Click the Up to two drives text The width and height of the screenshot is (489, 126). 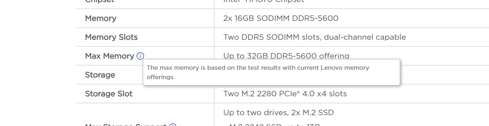(278, 113)
